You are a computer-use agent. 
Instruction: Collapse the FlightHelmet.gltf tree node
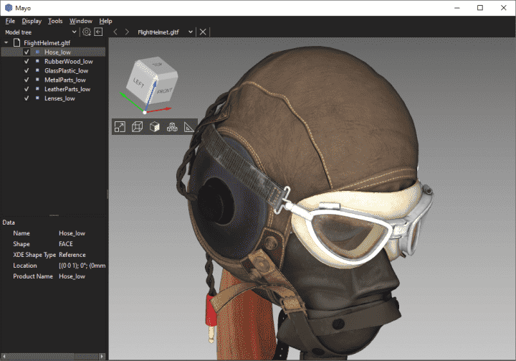tap(6, 42)
